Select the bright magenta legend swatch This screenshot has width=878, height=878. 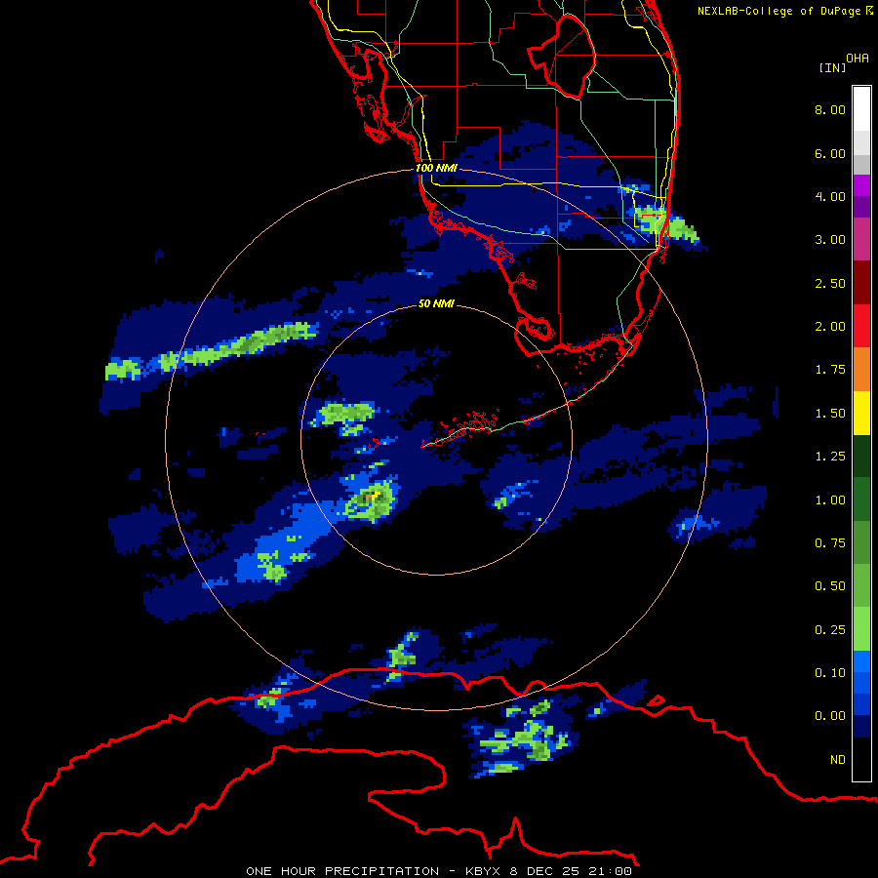tap(861, 185)
